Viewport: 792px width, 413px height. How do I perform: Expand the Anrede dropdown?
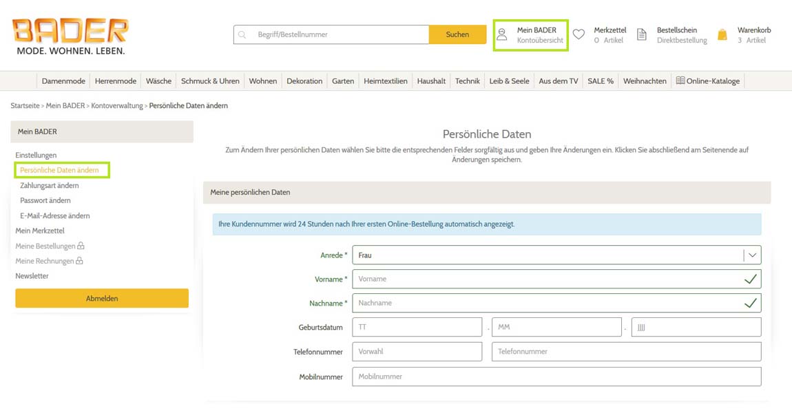click(752, 255)
